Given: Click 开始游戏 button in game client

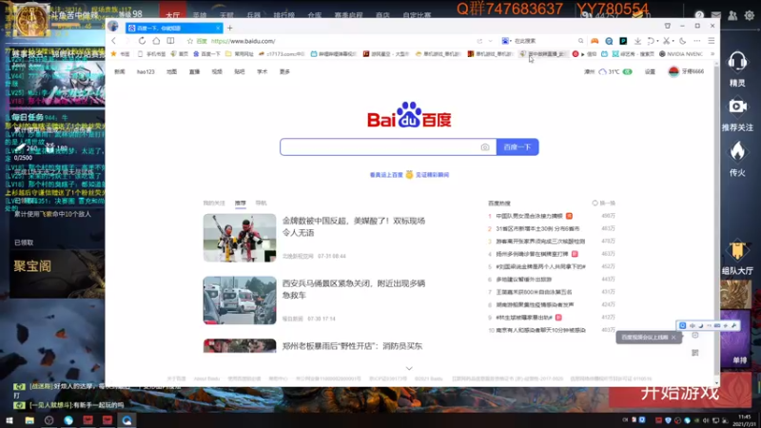Looking at the screenshot, I should [679, 391].
